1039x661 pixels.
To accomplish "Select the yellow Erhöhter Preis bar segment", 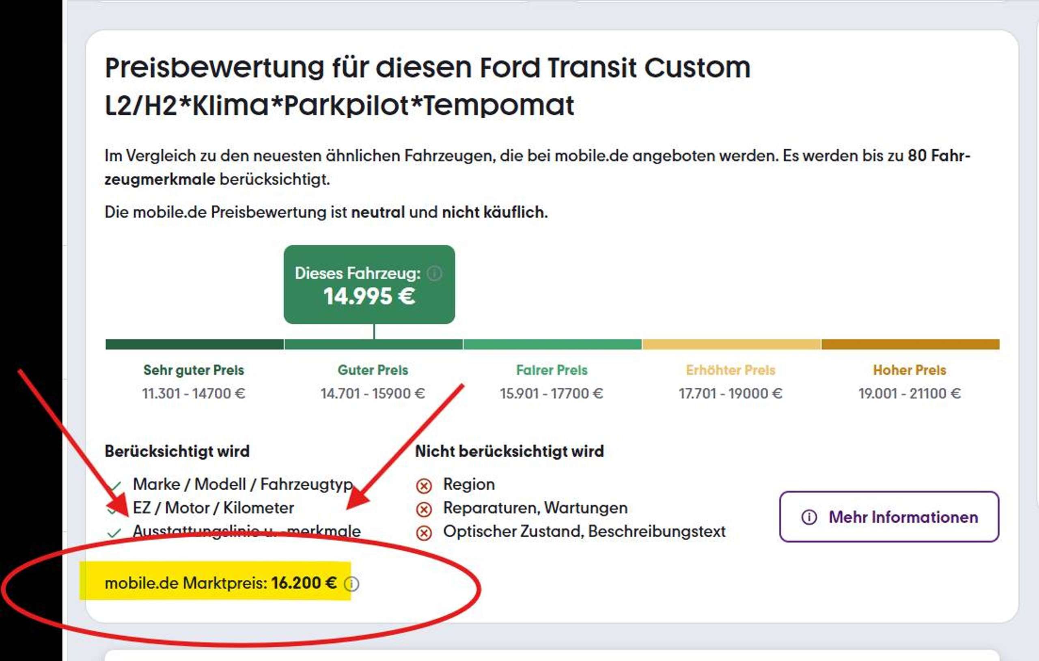I will click(x=731, y=344).
